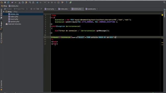Screen dimensions: 166x93
Task: Close the update.php tab
Action: pos(97,9)
